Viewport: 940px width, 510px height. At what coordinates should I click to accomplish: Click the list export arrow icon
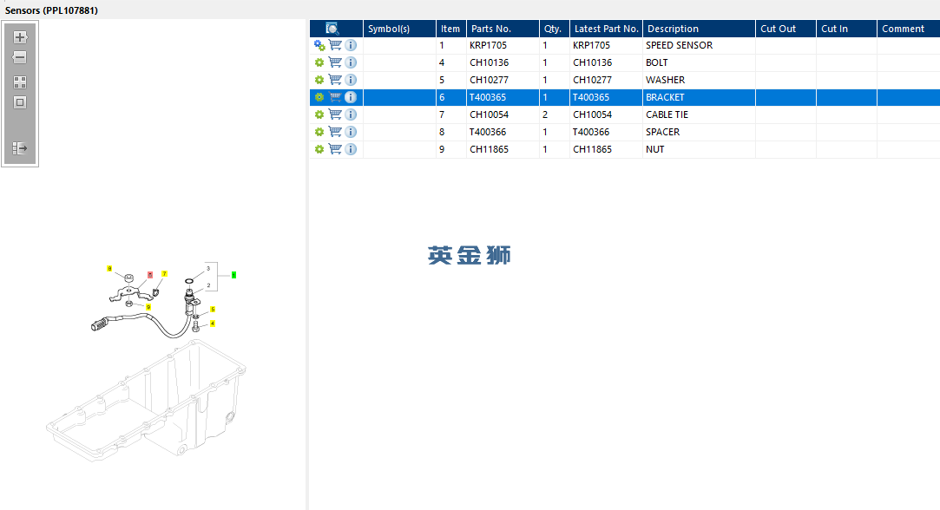20,148
